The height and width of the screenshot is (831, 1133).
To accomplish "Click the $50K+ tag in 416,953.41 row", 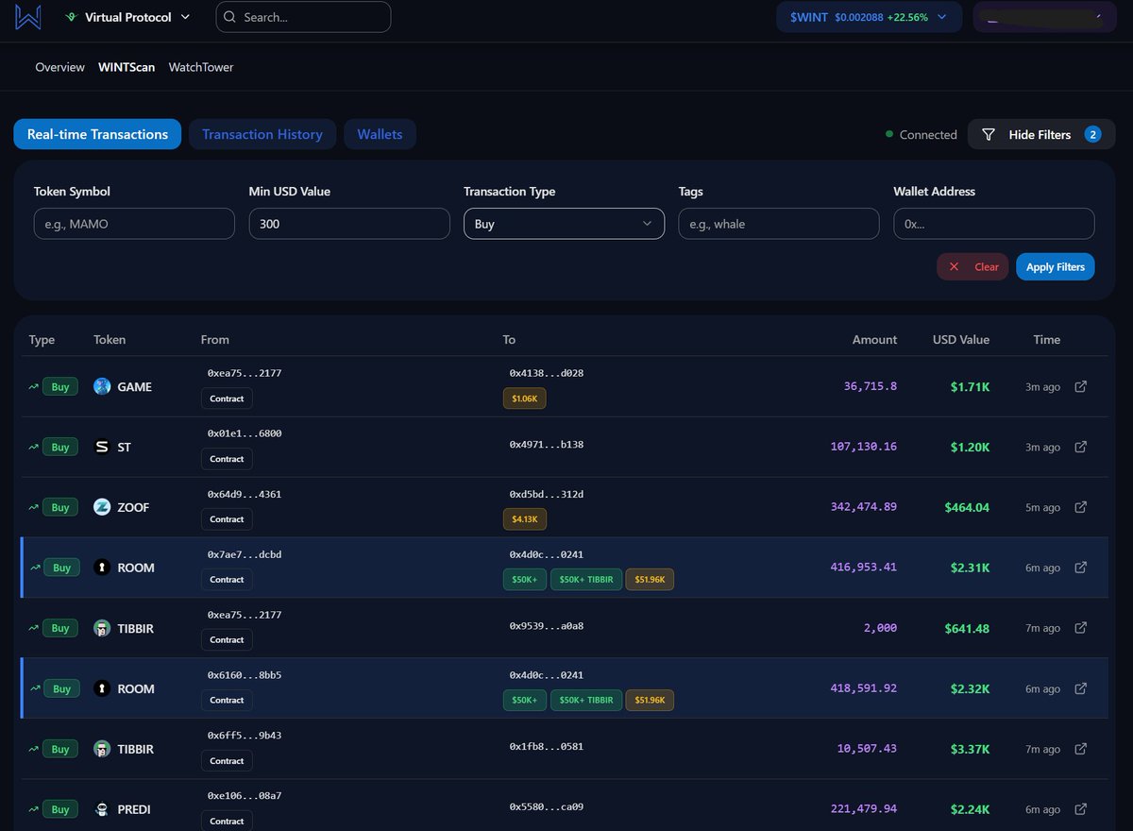I will [524, 580].
